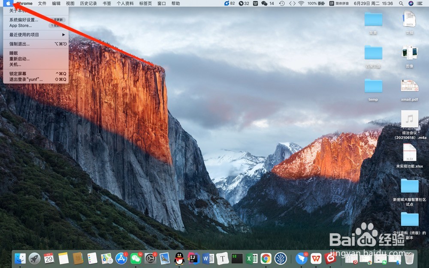Open the 窗口 menu
The height and width of the screenshot is (268, 429).
(x=162, y=3)
